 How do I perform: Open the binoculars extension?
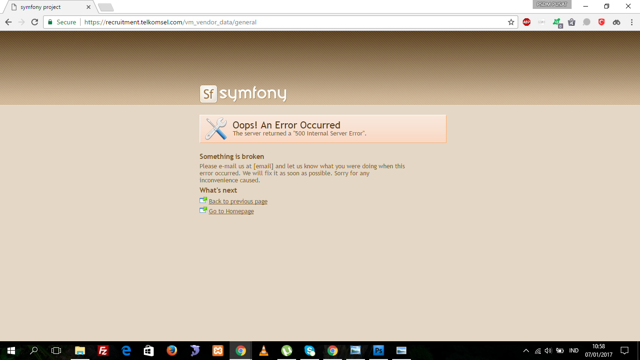[x=617, y=22]
